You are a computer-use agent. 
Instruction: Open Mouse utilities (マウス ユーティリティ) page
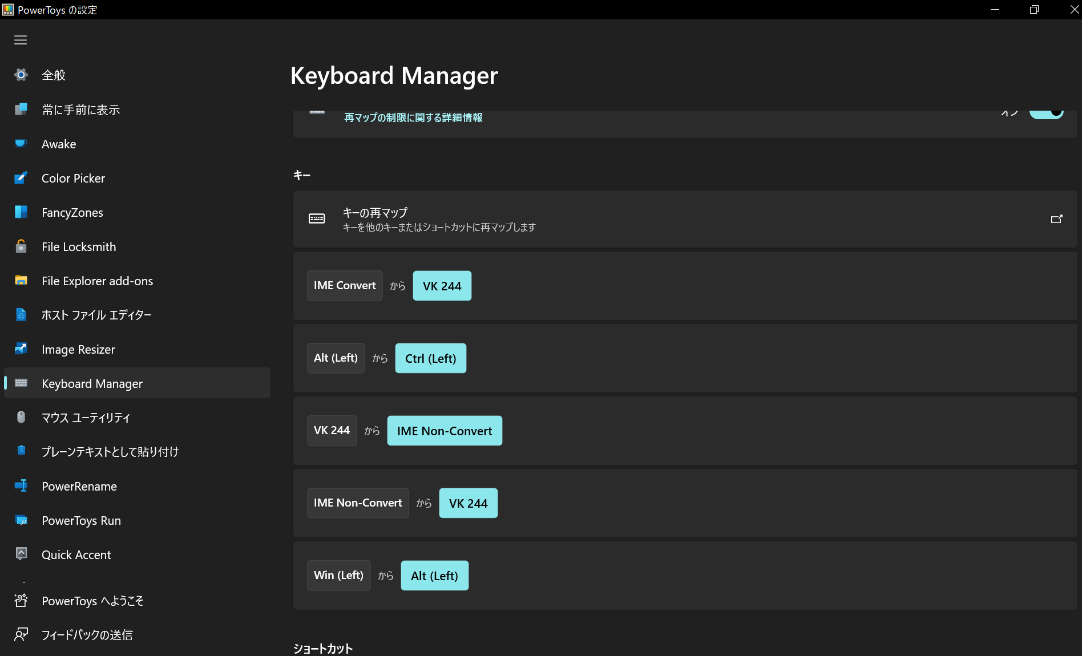tap(137, 418)
